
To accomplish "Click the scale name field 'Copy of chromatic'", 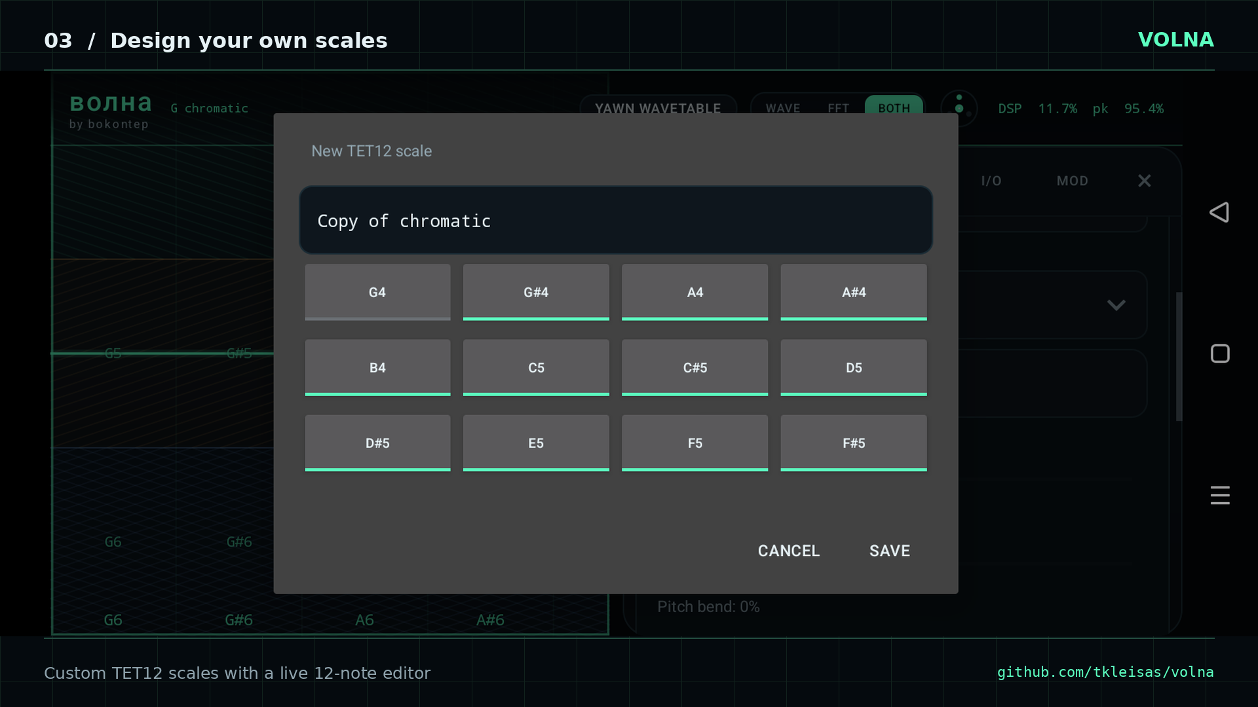I will [x=616, y=220].
